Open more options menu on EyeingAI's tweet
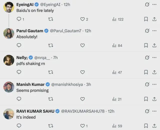Screen dimensions: 160x130 tap(154, 4)
